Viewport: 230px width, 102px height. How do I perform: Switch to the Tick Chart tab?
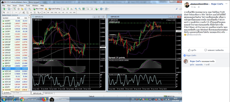coord(16,93)
